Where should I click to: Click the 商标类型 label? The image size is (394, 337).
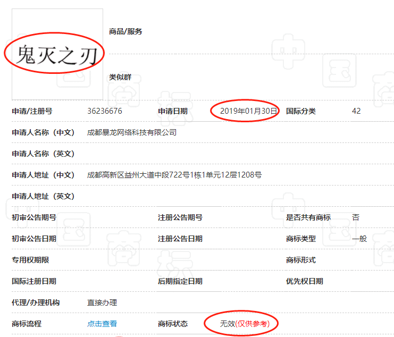click(301, 239)
